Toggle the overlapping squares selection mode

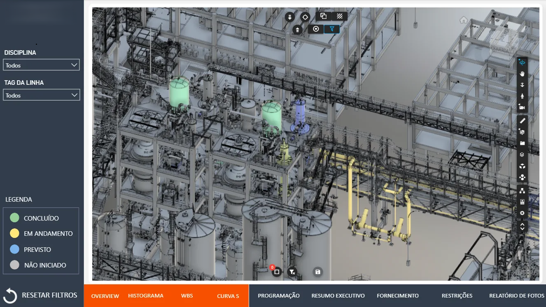coord(324,16)
